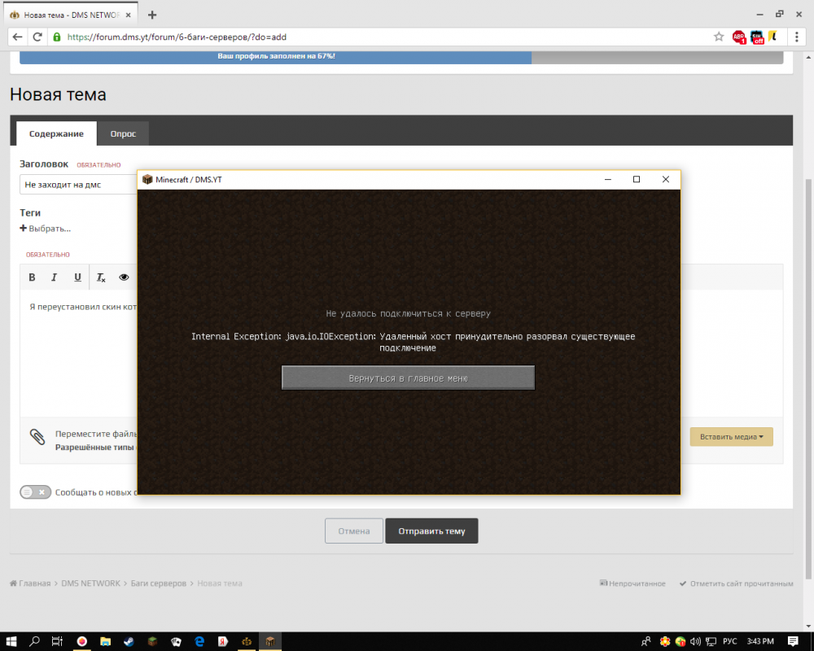Toggle the editor preview eye icon
Screen dimensions: 814x651
pos(125,277)
